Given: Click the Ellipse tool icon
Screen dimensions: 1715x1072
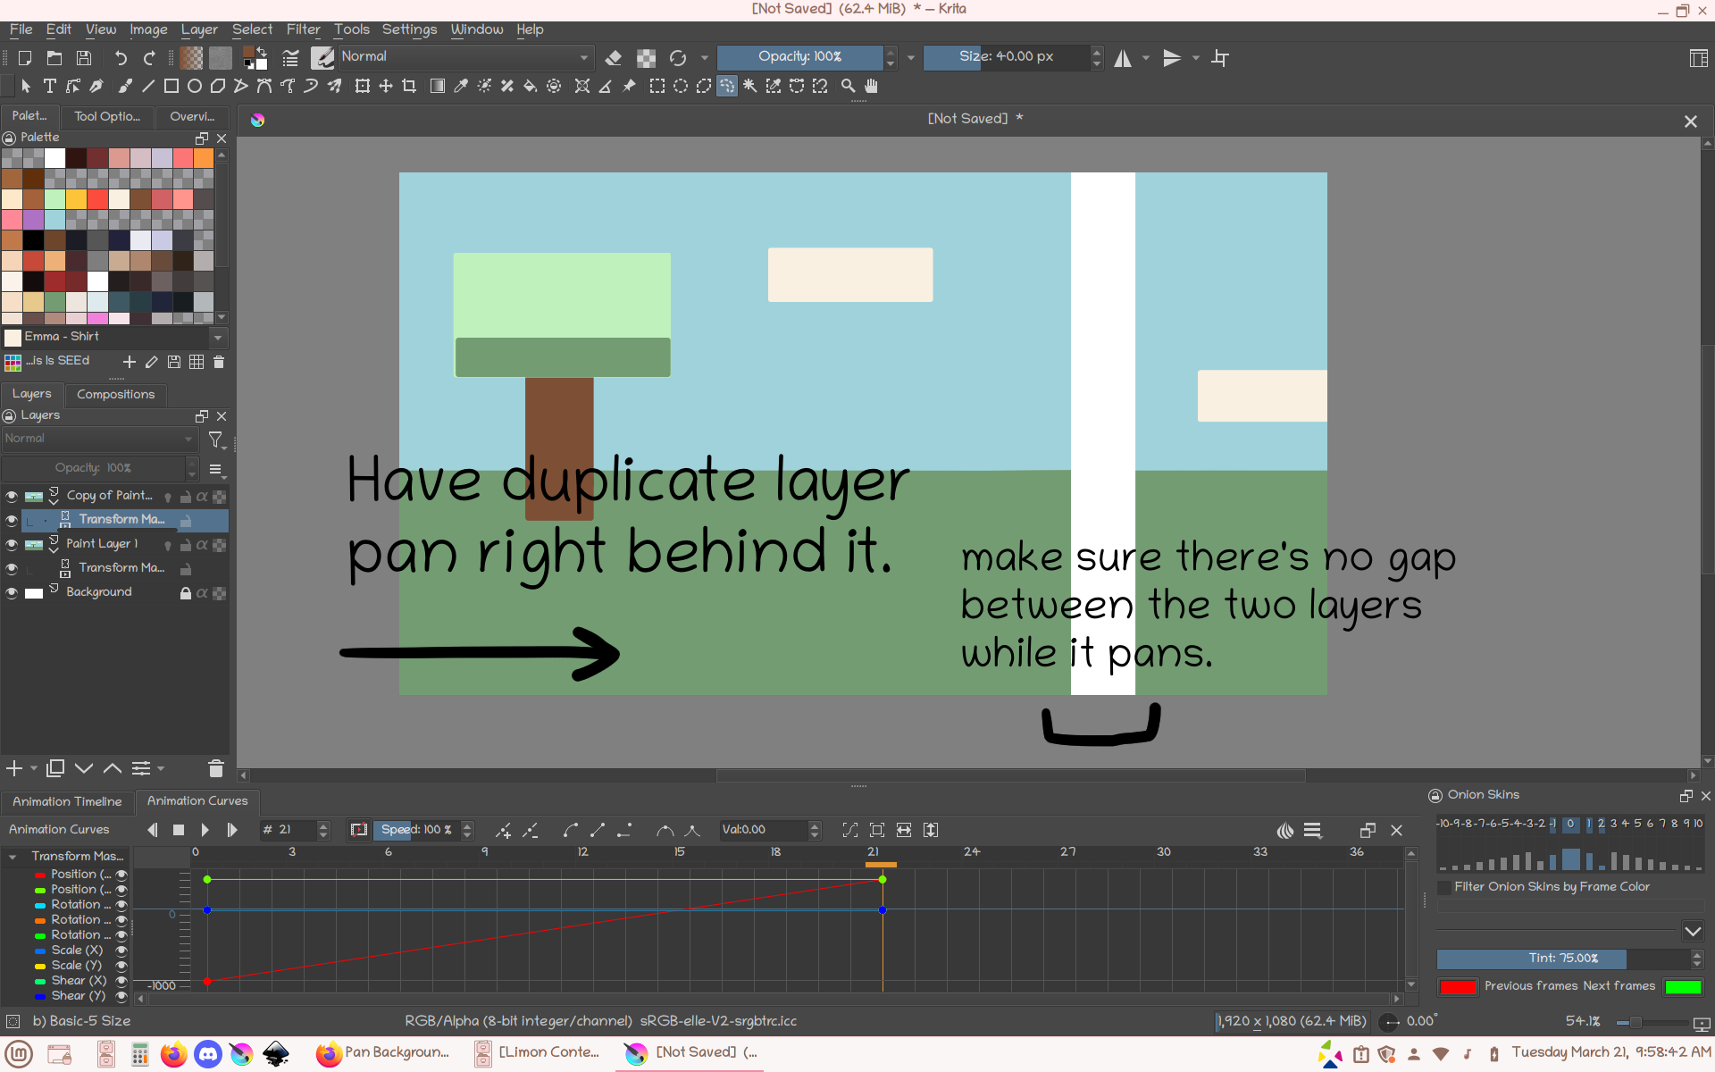Looking at the screenshot, I should [194, 87].
